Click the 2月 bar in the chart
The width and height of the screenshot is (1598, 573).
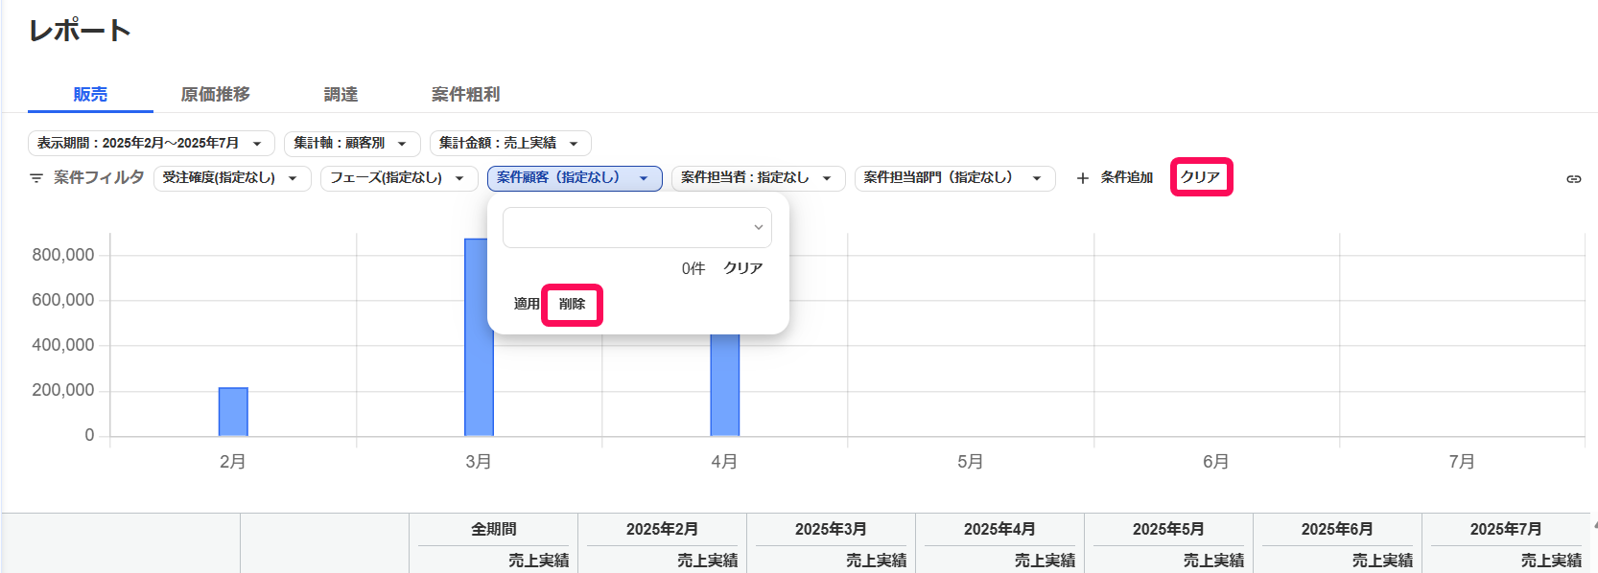click(233, 412)
